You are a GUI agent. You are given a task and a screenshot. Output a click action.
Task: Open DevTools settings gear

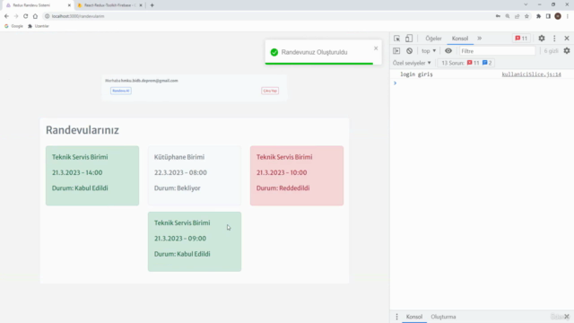point(542,38)
